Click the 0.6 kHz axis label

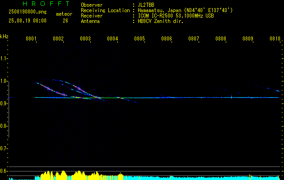pos(4,171)
